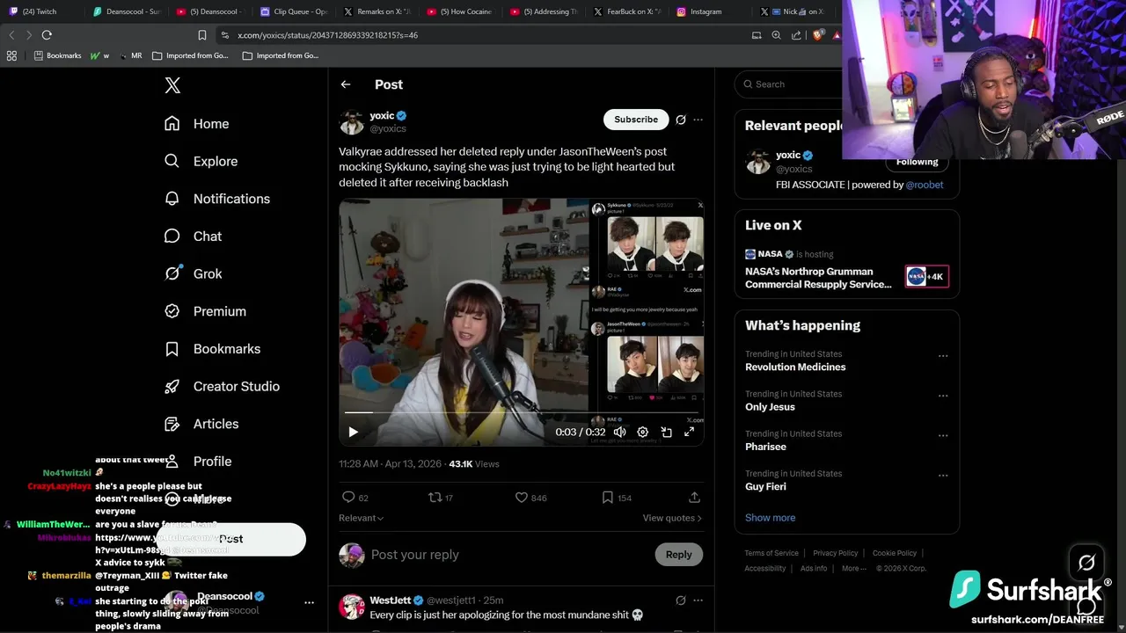Switch to the Twitch browser tab

40,11
